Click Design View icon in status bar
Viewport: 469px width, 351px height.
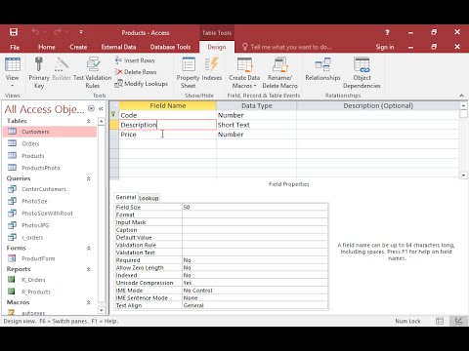[x=458, y=321]
